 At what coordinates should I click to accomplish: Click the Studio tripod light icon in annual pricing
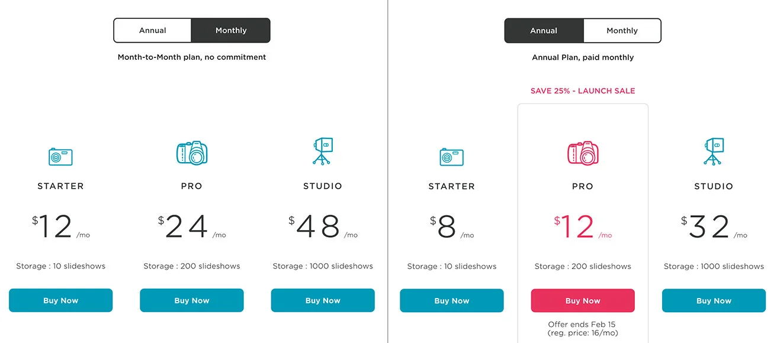tap(714, 151)
